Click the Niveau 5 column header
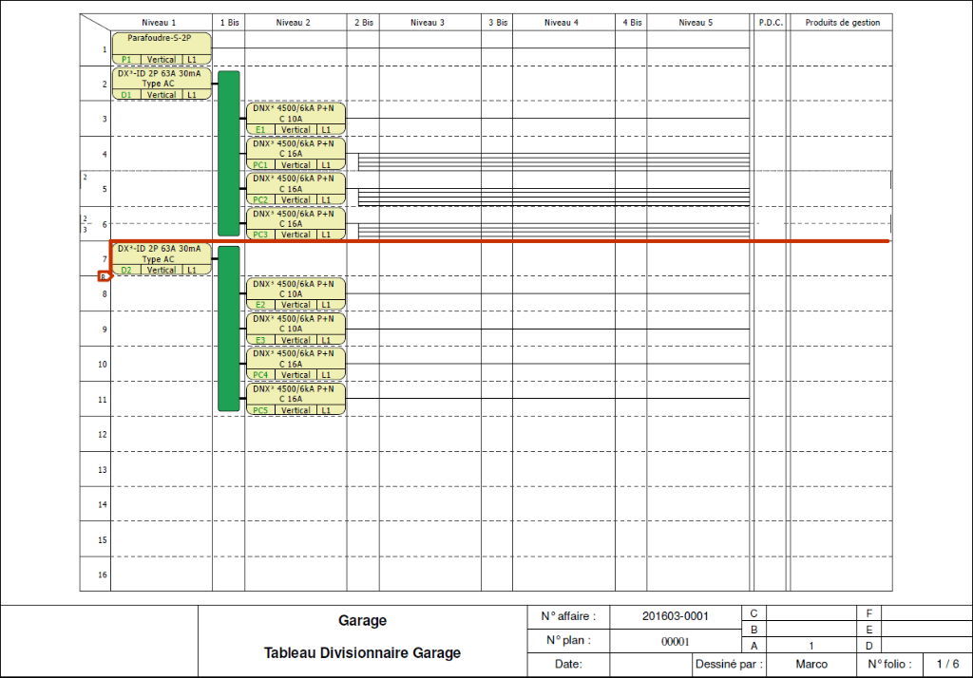Viewport: 973px width, 678px height. click(x=696, y=23)
